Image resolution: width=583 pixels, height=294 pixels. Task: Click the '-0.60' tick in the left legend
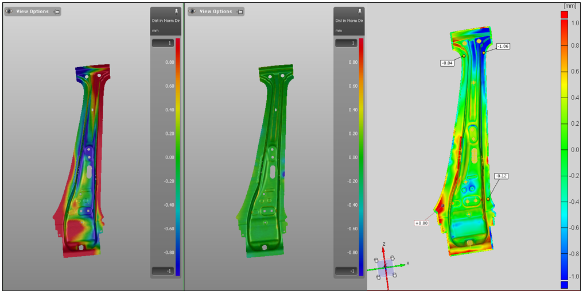169,229
